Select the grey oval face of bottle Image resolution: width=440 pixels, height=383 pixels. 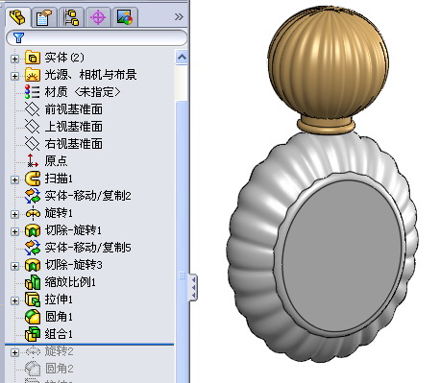click(x=342, y=257)
